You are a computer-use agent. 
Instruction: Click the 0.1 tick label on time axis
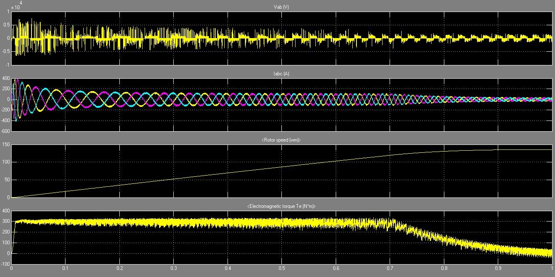(65, 268)
